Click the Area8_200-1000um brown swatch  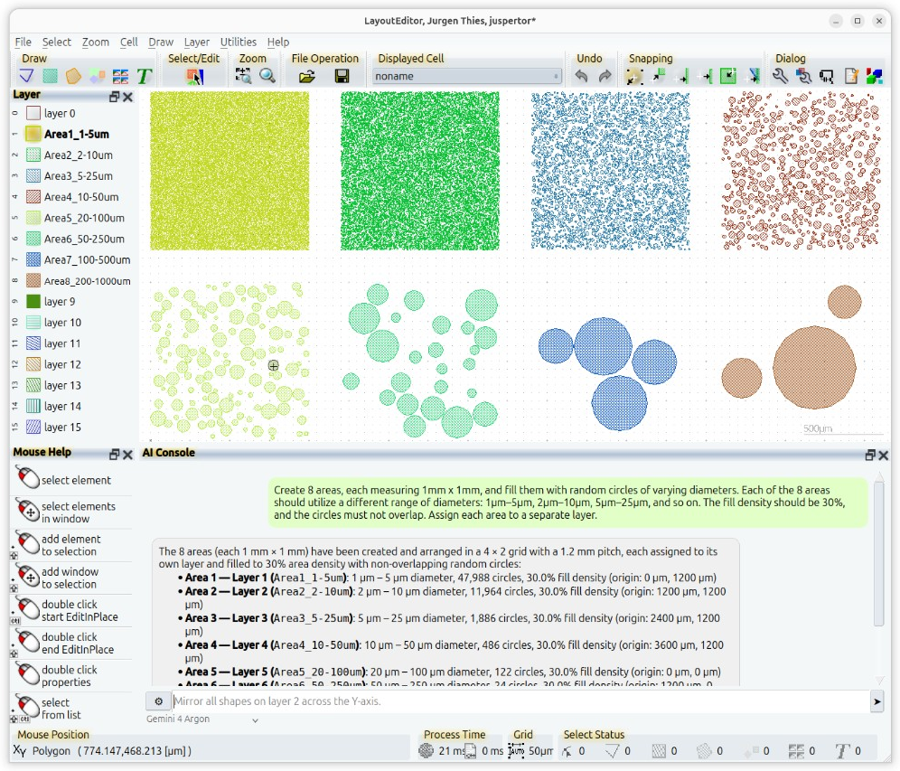33,281
